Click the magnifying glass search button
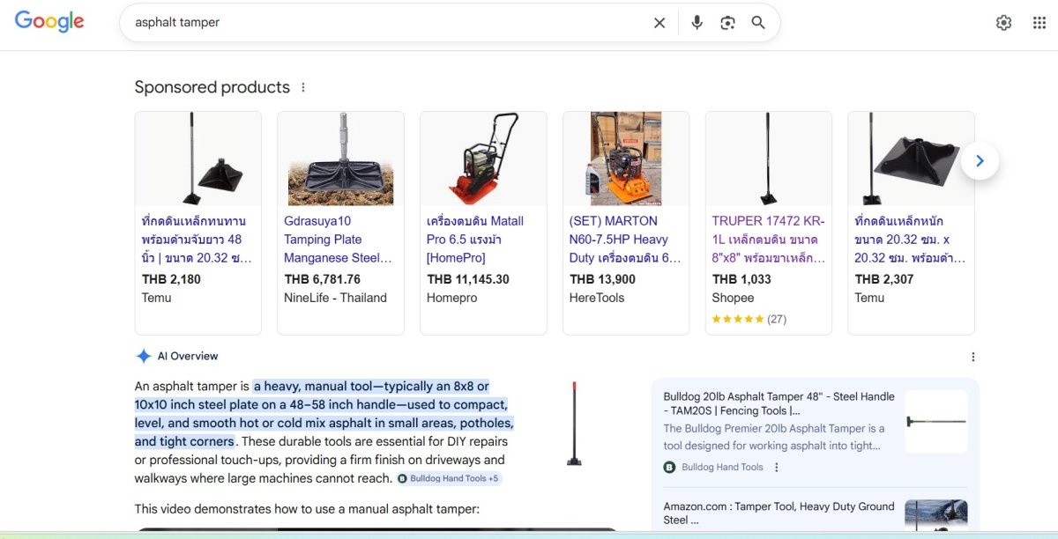The width and height of the screenshot is (1058, 539). point(758,23)
